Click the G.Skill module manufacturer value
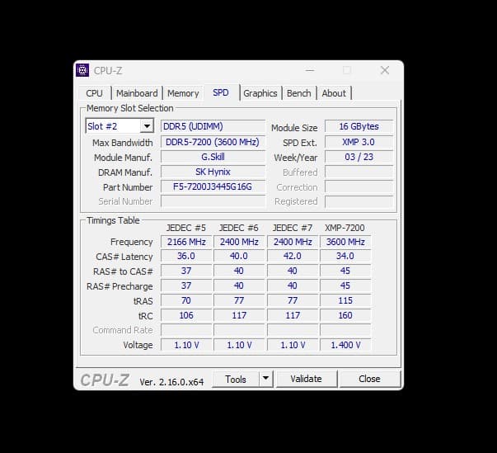Image resolution: width=497 pixels, height=453 pixels. coord(213,157)
